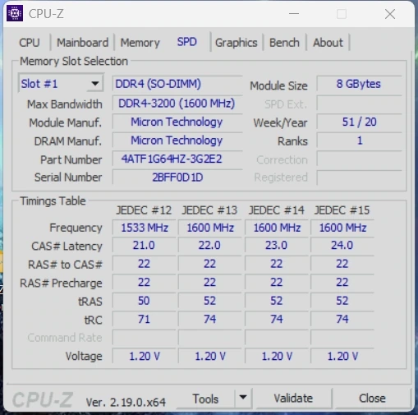Viewport: 418px width, 415px height.
Task: Click the CAS# Latency value 23.0
Action: 277,245
